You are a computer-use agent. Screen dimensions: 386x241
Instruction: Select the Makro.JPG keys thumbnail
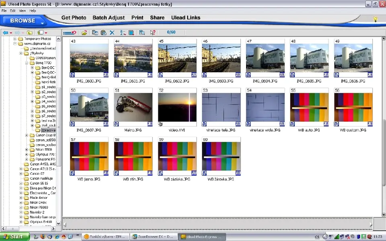(133, 107)
